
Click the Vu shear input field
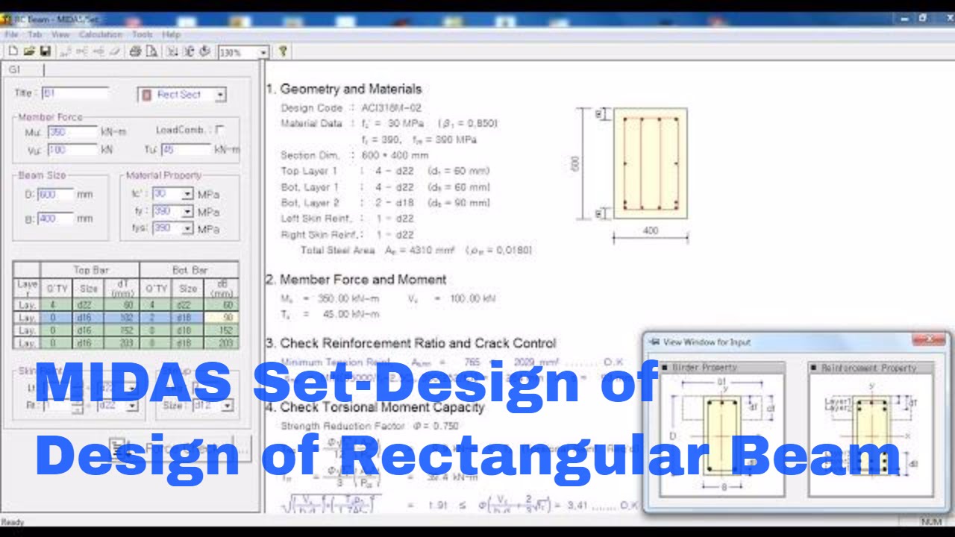coord(72,150)
